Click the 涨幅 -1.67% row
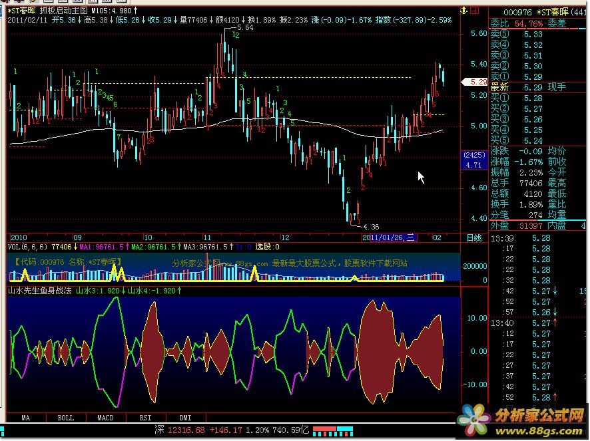This screenshot has height=441, width=590. [x=517, y=162]
